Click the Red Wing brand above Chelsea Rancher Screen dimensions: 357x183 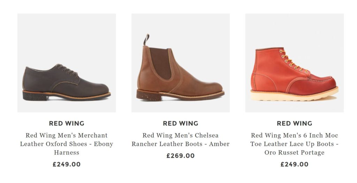pos(181,123)
